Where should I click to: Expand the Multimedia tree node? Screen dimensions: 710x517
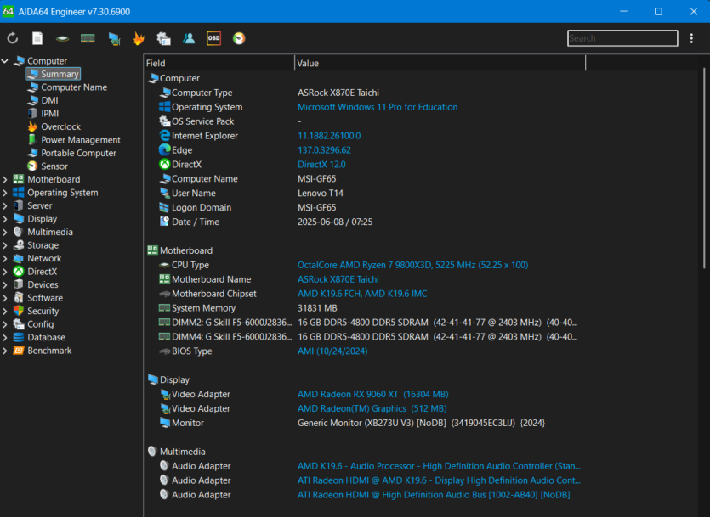(x=5, y=232)
